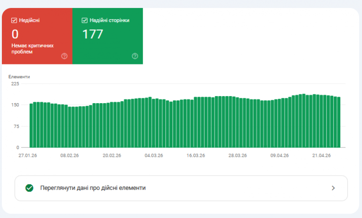Click the 09.04.26 date label
The height and width of the screenshot is (218, 362).
click(x=280, y=155)
